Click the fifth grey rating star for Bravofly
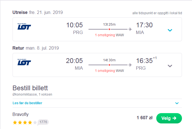The width and height of the screenshot is (192, 129). click(35, 122)
